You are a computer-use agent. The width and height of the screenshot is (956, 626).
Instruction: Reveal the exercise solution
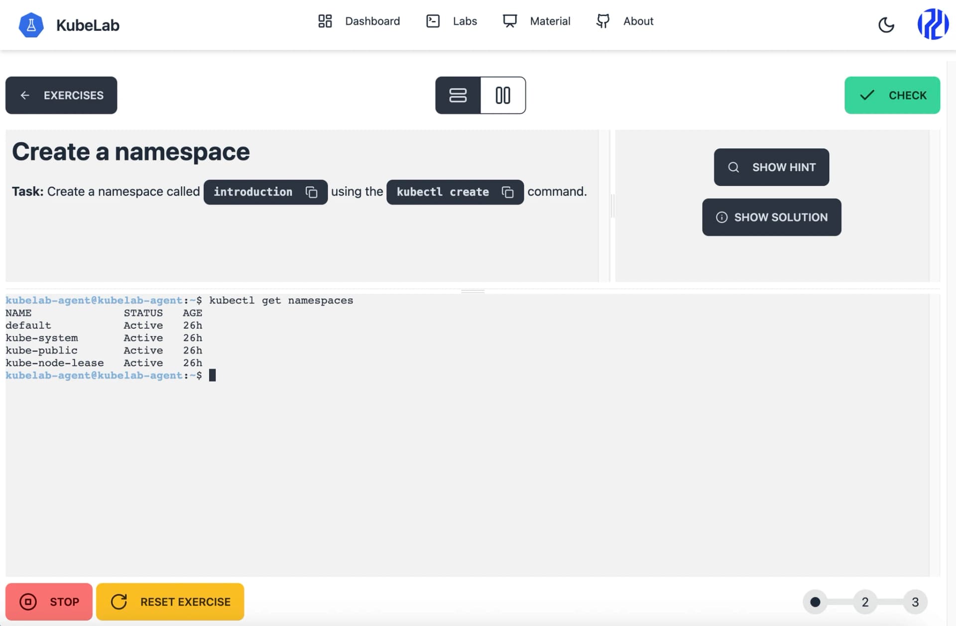coord(771,217)
